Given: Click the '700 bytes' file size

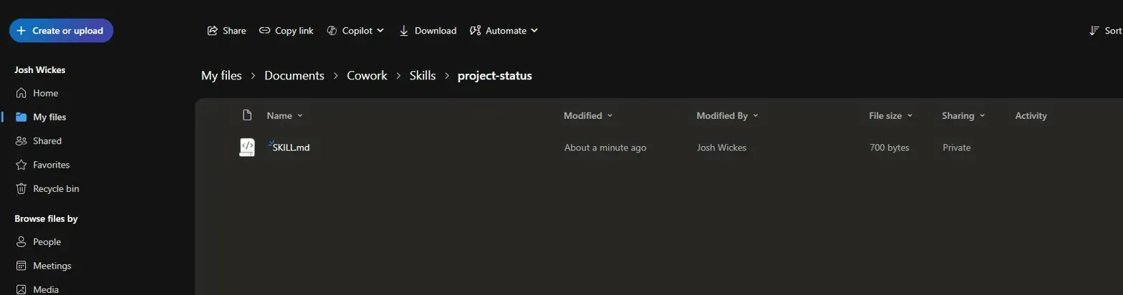Looking at the screenshot, I should (x=889, y=147).
